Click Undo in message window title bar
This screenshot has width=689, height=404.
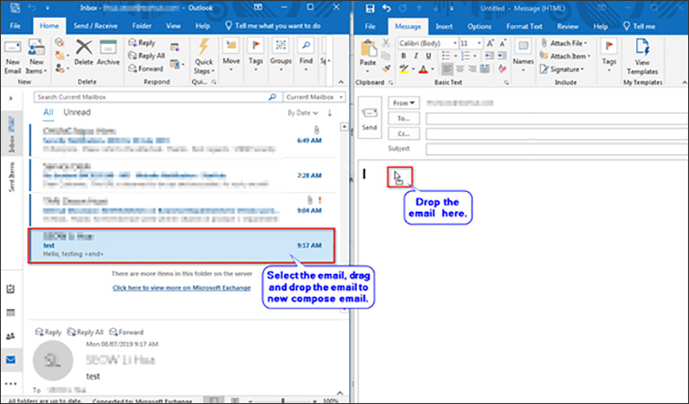pos(387,8)
